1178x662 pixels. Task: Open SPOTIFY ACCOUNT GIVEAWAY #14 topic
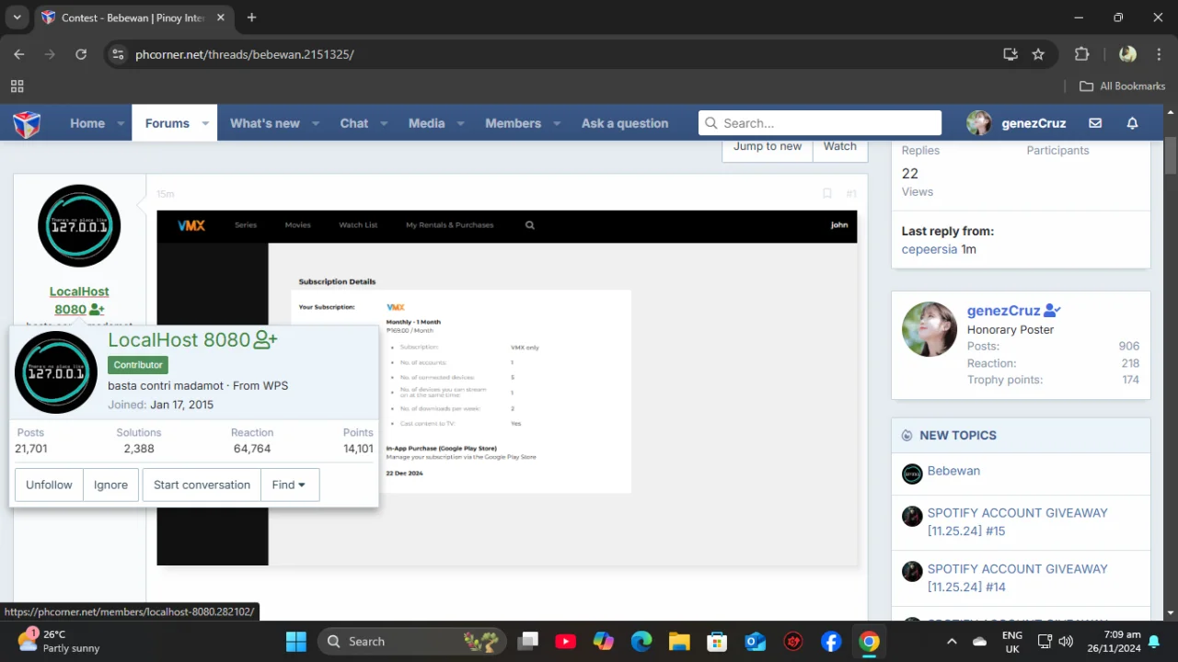pos(1017,577)
